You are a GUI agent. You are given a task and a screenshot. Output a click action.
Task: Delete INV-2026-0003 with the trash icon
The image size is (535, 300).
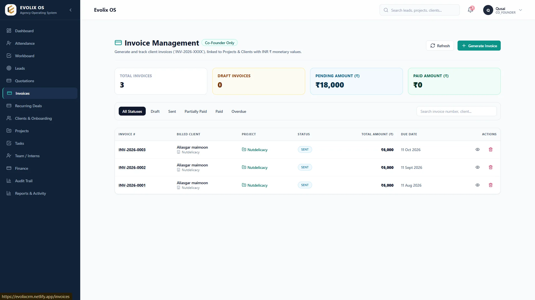click(x=490, y=149)
